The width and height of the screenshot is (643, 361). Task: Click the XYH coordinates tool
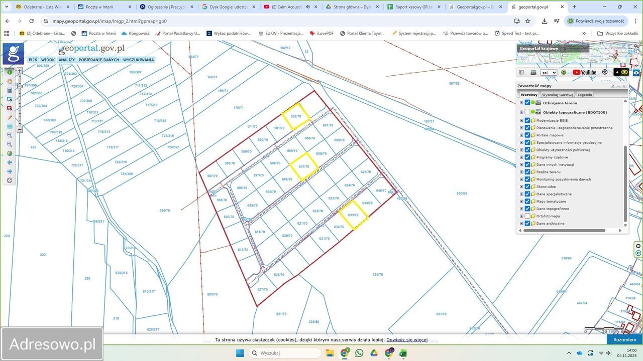(x=10, y=126)
